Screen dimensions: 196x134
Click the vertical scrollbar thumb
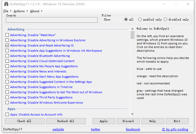132,35
